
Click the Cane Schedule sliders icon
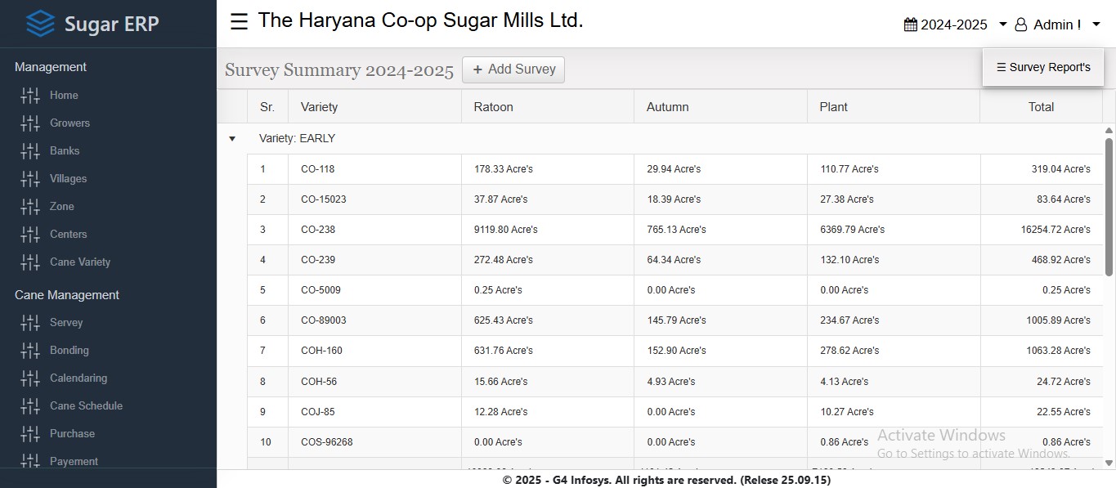point(30,406)
